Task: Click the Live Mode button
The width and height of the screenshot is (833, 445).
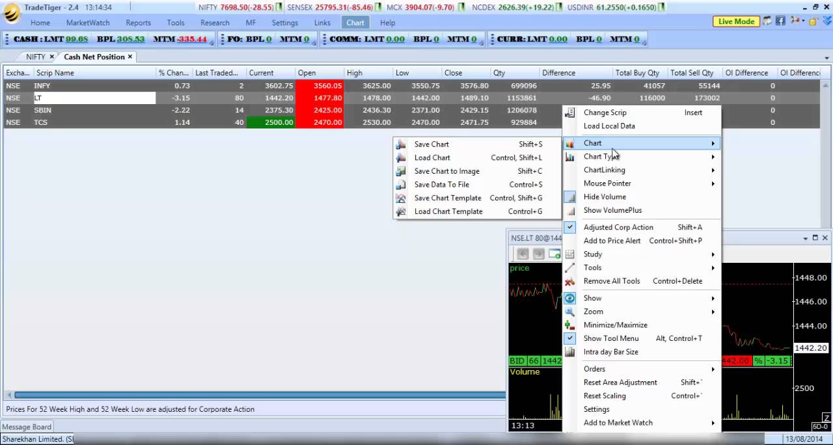Action: (x=736, y=21)
